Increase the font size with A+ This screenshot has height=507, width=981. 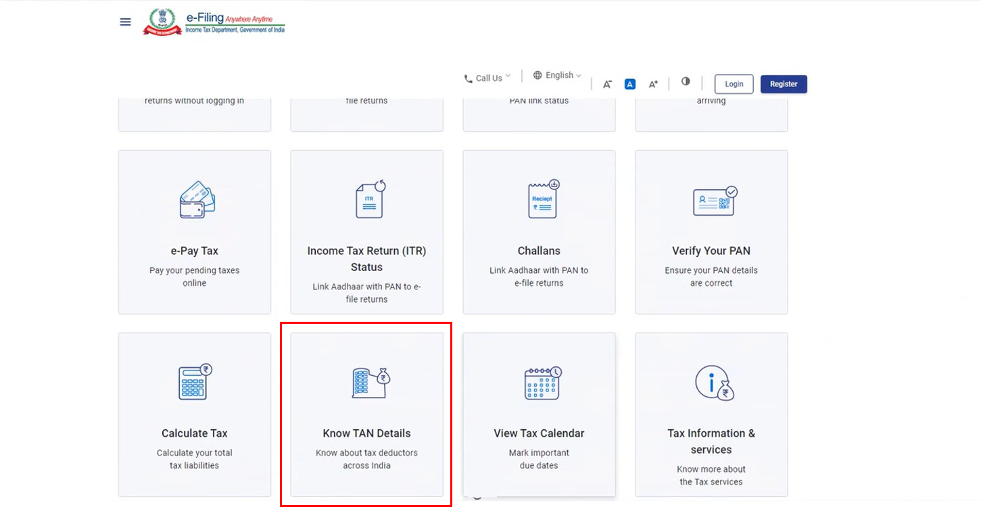click(x=653, y=84)
